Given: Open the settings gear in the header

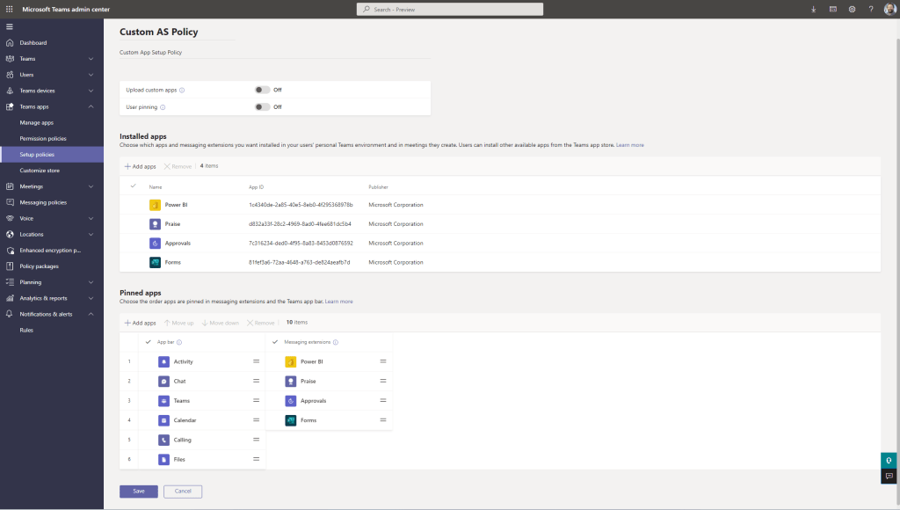Looking at the screenshot, I should click(x=852, y=9).
